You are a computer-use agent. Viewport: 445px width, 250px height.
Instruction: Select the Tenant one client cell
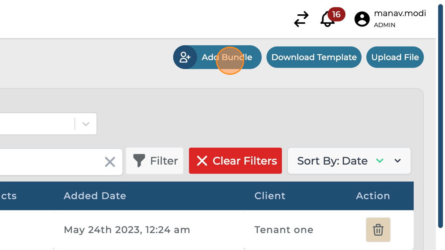(284, 230)
